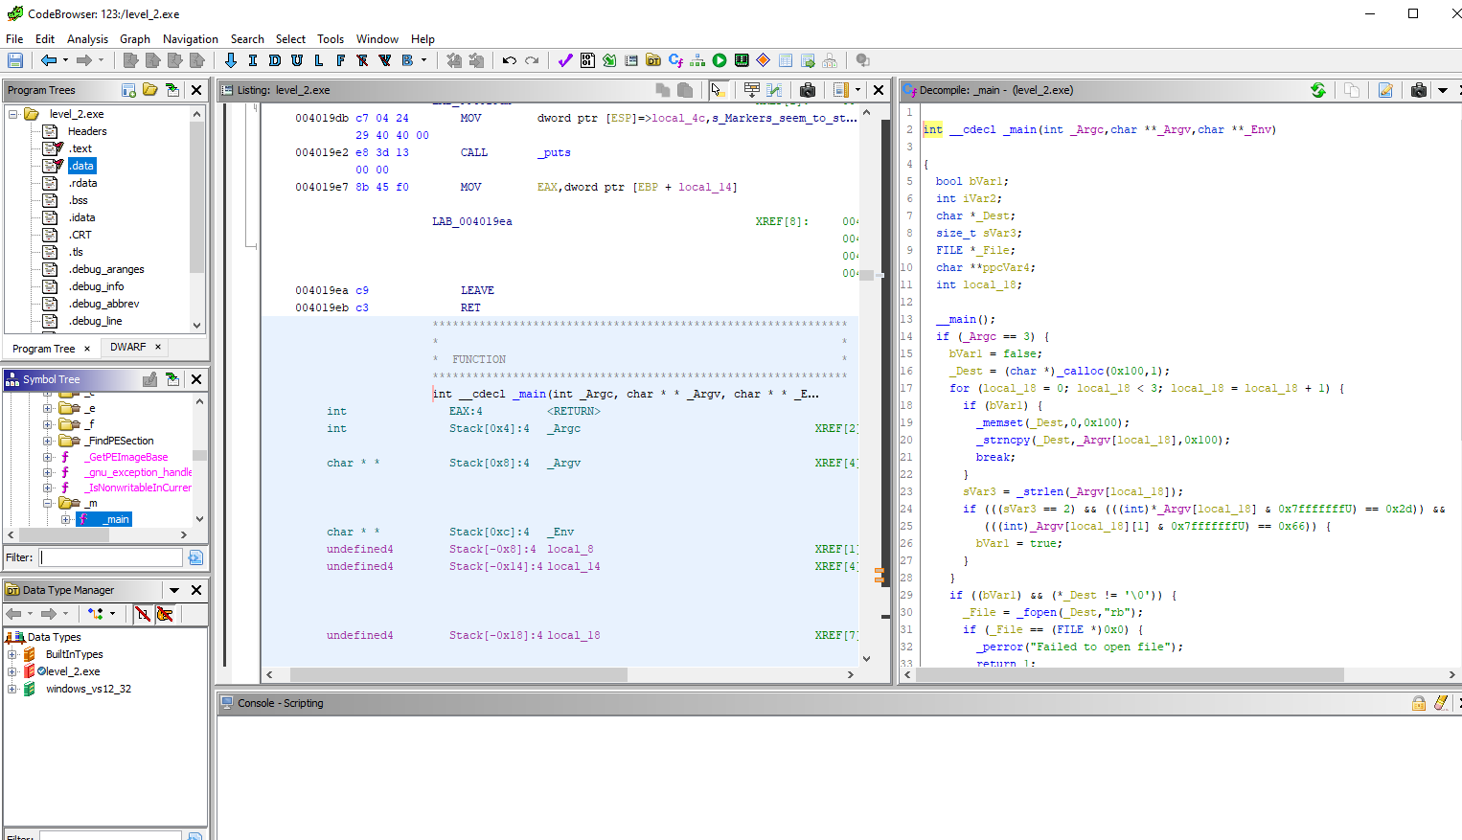Viewport: 1462px width, 840px height.
Task: Open the Bytes viewer icon (0101)
Action: [587, 60]
